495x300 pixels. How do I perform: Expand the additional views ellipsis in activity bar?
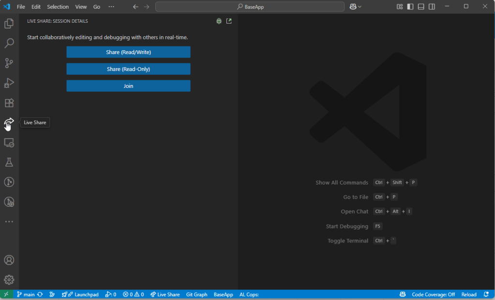click(x=9, y=222)
